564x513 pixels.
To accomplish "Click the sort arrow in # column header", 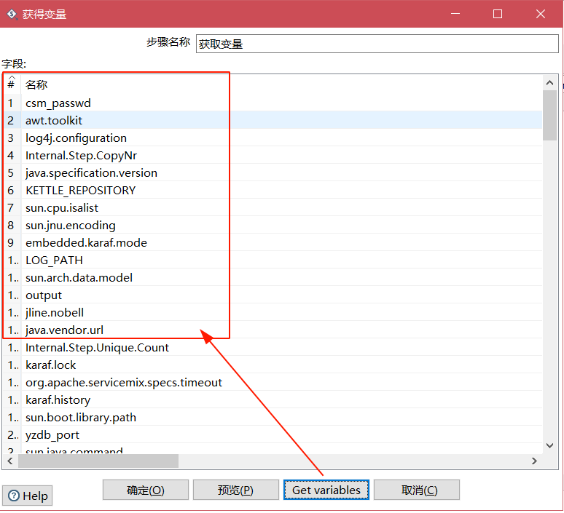I will [x=11, y=79].
